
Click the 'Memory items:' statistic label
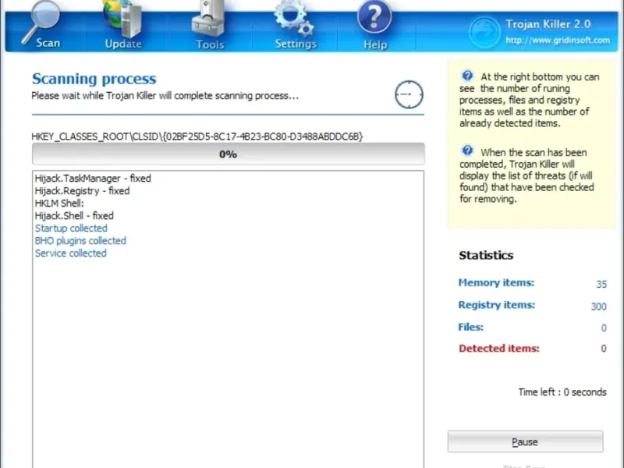pos(496,282)
